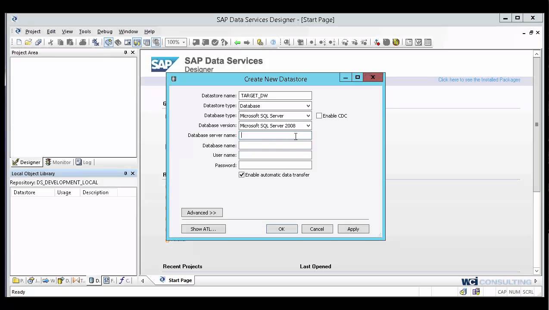This screenshot has width=549, height=310.
Task: Open the Project menu
Action: [x=33, y=31]
